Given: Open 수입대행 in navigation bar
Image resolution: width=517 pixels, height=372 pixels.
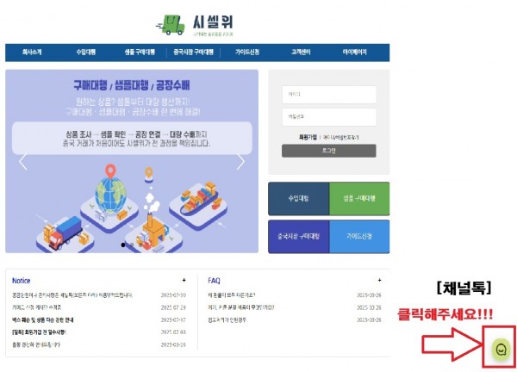Looking at the screenshot, I should tap(85, 52).
